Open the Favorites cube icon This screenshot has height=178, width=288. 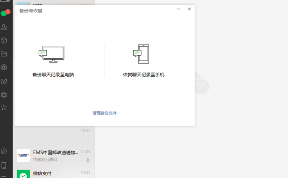tap(4, 40)
